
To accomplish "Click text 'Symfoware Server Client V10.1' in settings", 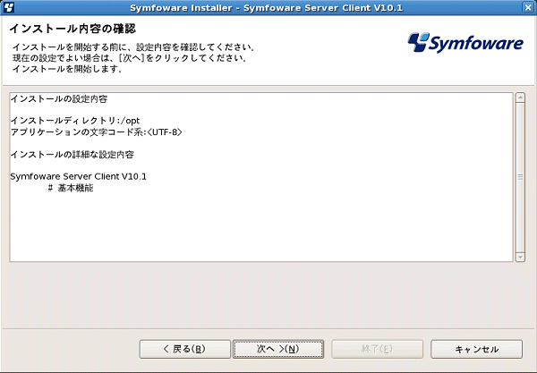I will click(78, 176).
